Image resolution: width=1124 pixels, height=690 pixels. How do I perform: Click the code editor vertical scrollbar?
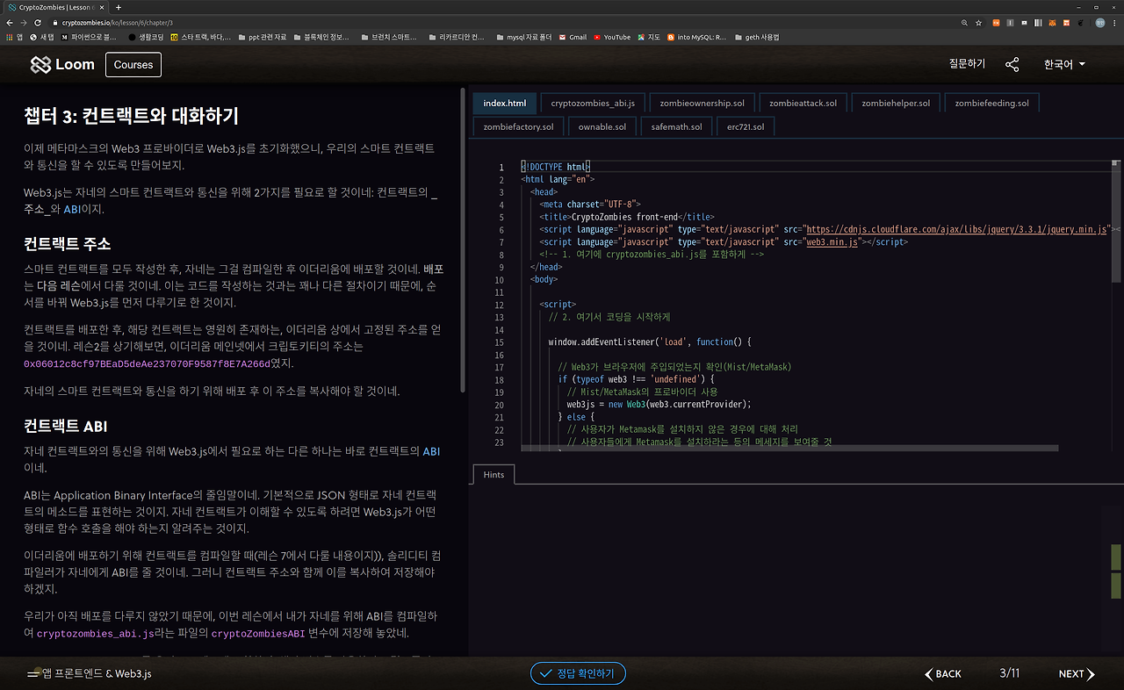tap(1116, 219)
